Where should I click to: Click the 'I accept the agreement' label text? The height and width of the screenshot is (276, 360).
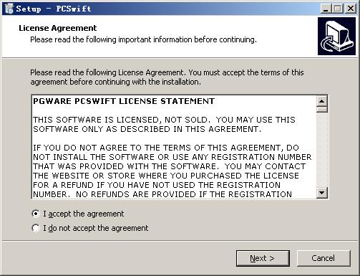84,214
